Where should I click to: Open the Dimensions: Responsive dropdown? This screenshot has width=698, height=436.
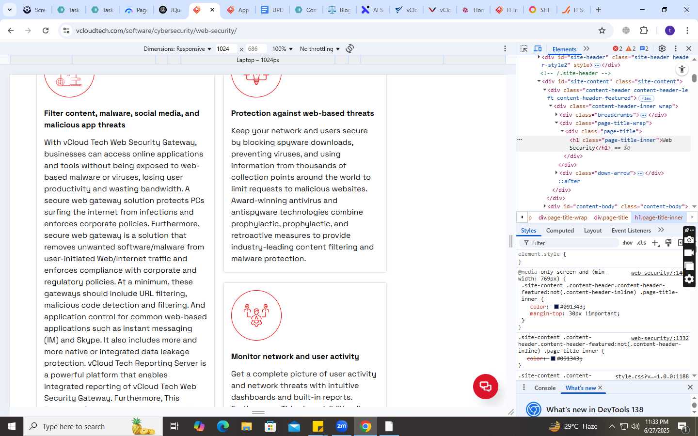177,49
